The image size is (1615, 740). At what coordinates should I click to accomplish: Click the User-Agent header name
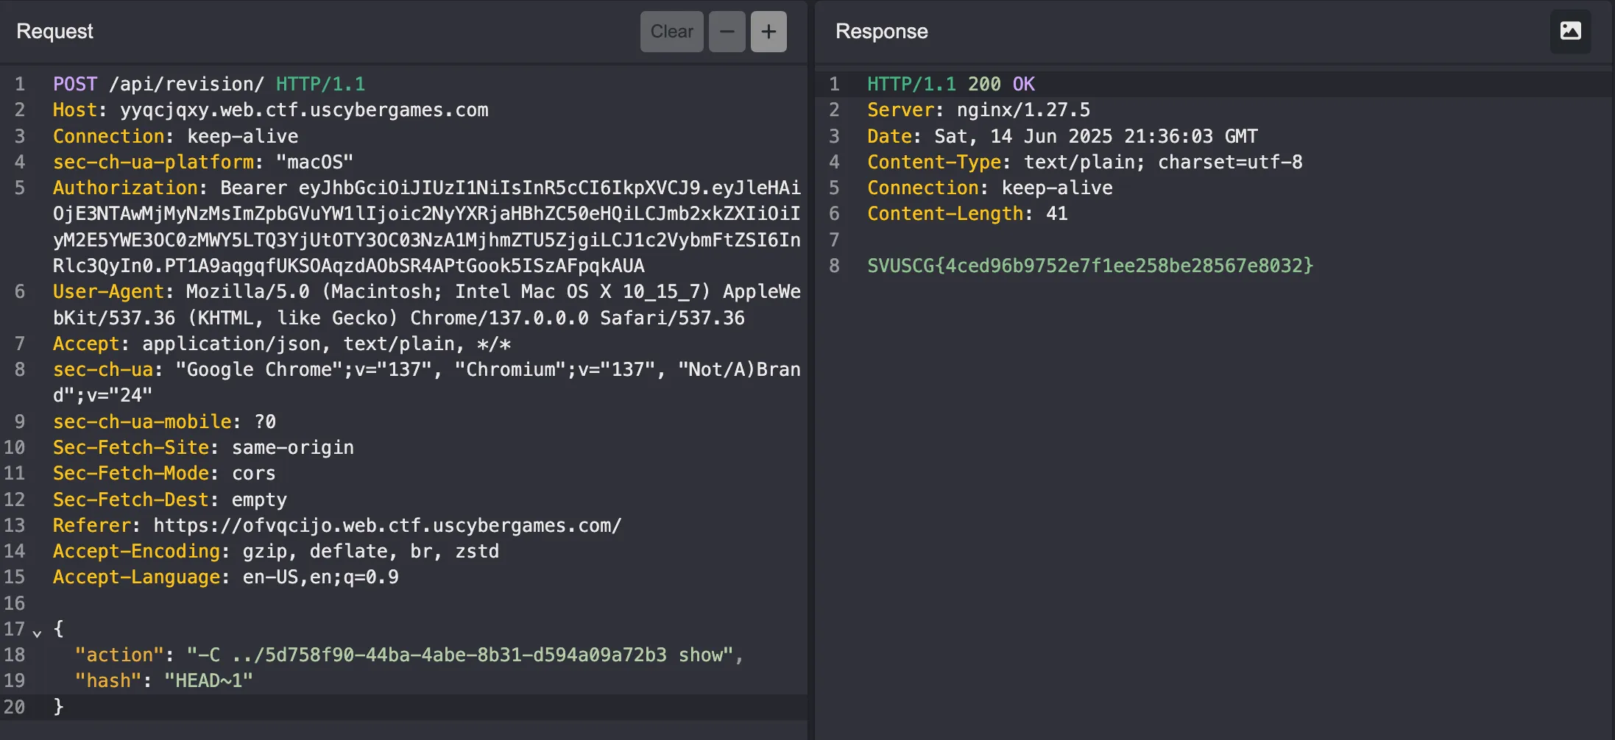[108, 292]
